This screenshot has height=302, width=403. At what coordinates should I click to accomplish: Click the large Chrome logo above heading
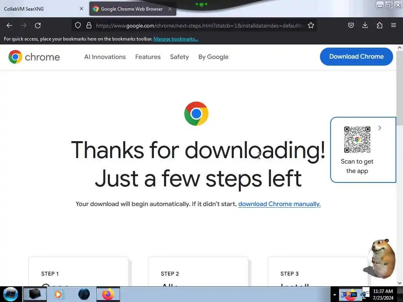[x=196, y=114]
